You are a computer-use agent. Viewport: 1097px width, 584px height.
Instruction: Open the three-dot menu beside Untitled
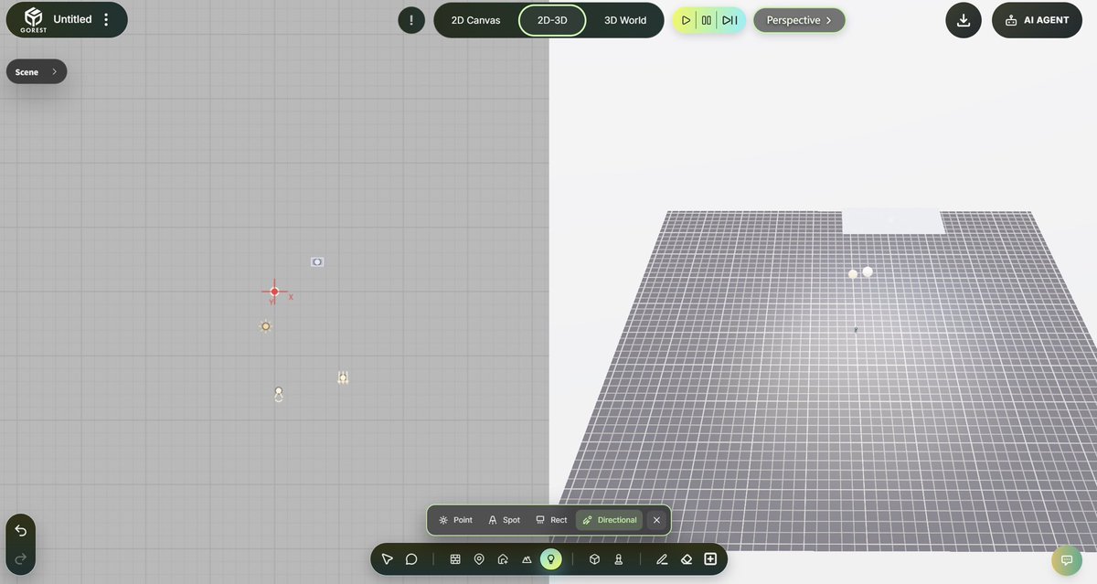106,19
